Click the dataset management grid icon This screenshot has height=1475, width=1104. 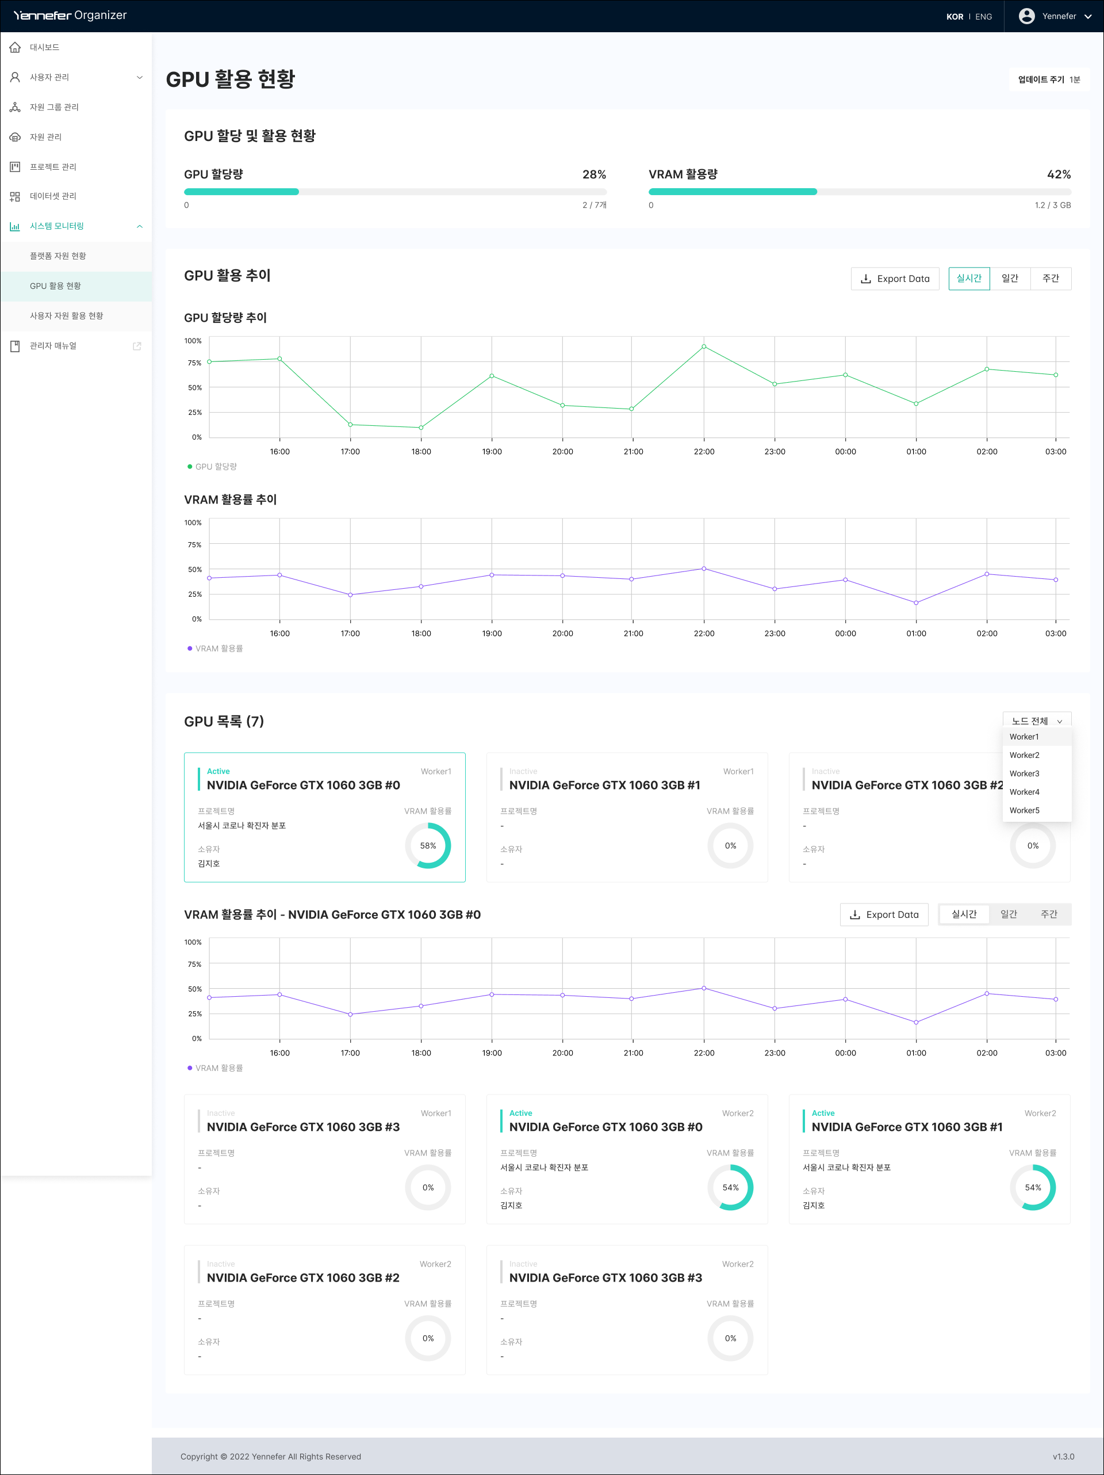click(14, 196)
